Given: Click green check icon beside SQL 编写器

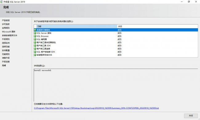Looking at the screenshot, I should click(x=35, y=39).
